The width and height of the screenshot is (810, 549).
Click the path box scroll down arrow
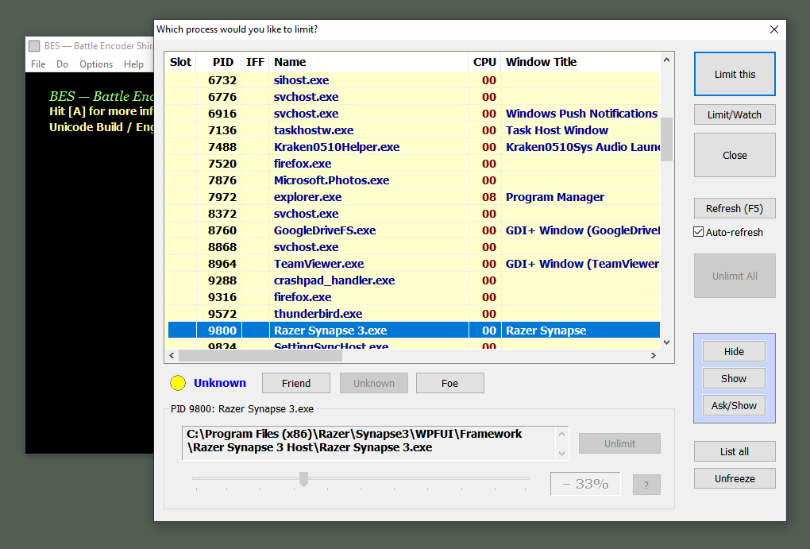click(562, 454)
